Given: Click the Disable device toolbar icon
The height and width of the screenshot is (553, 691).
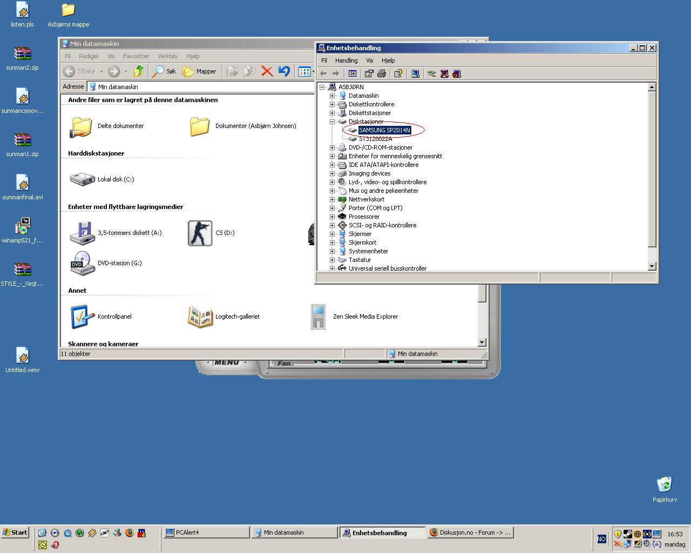Looking at the screenshot, I should coord(457,73).
